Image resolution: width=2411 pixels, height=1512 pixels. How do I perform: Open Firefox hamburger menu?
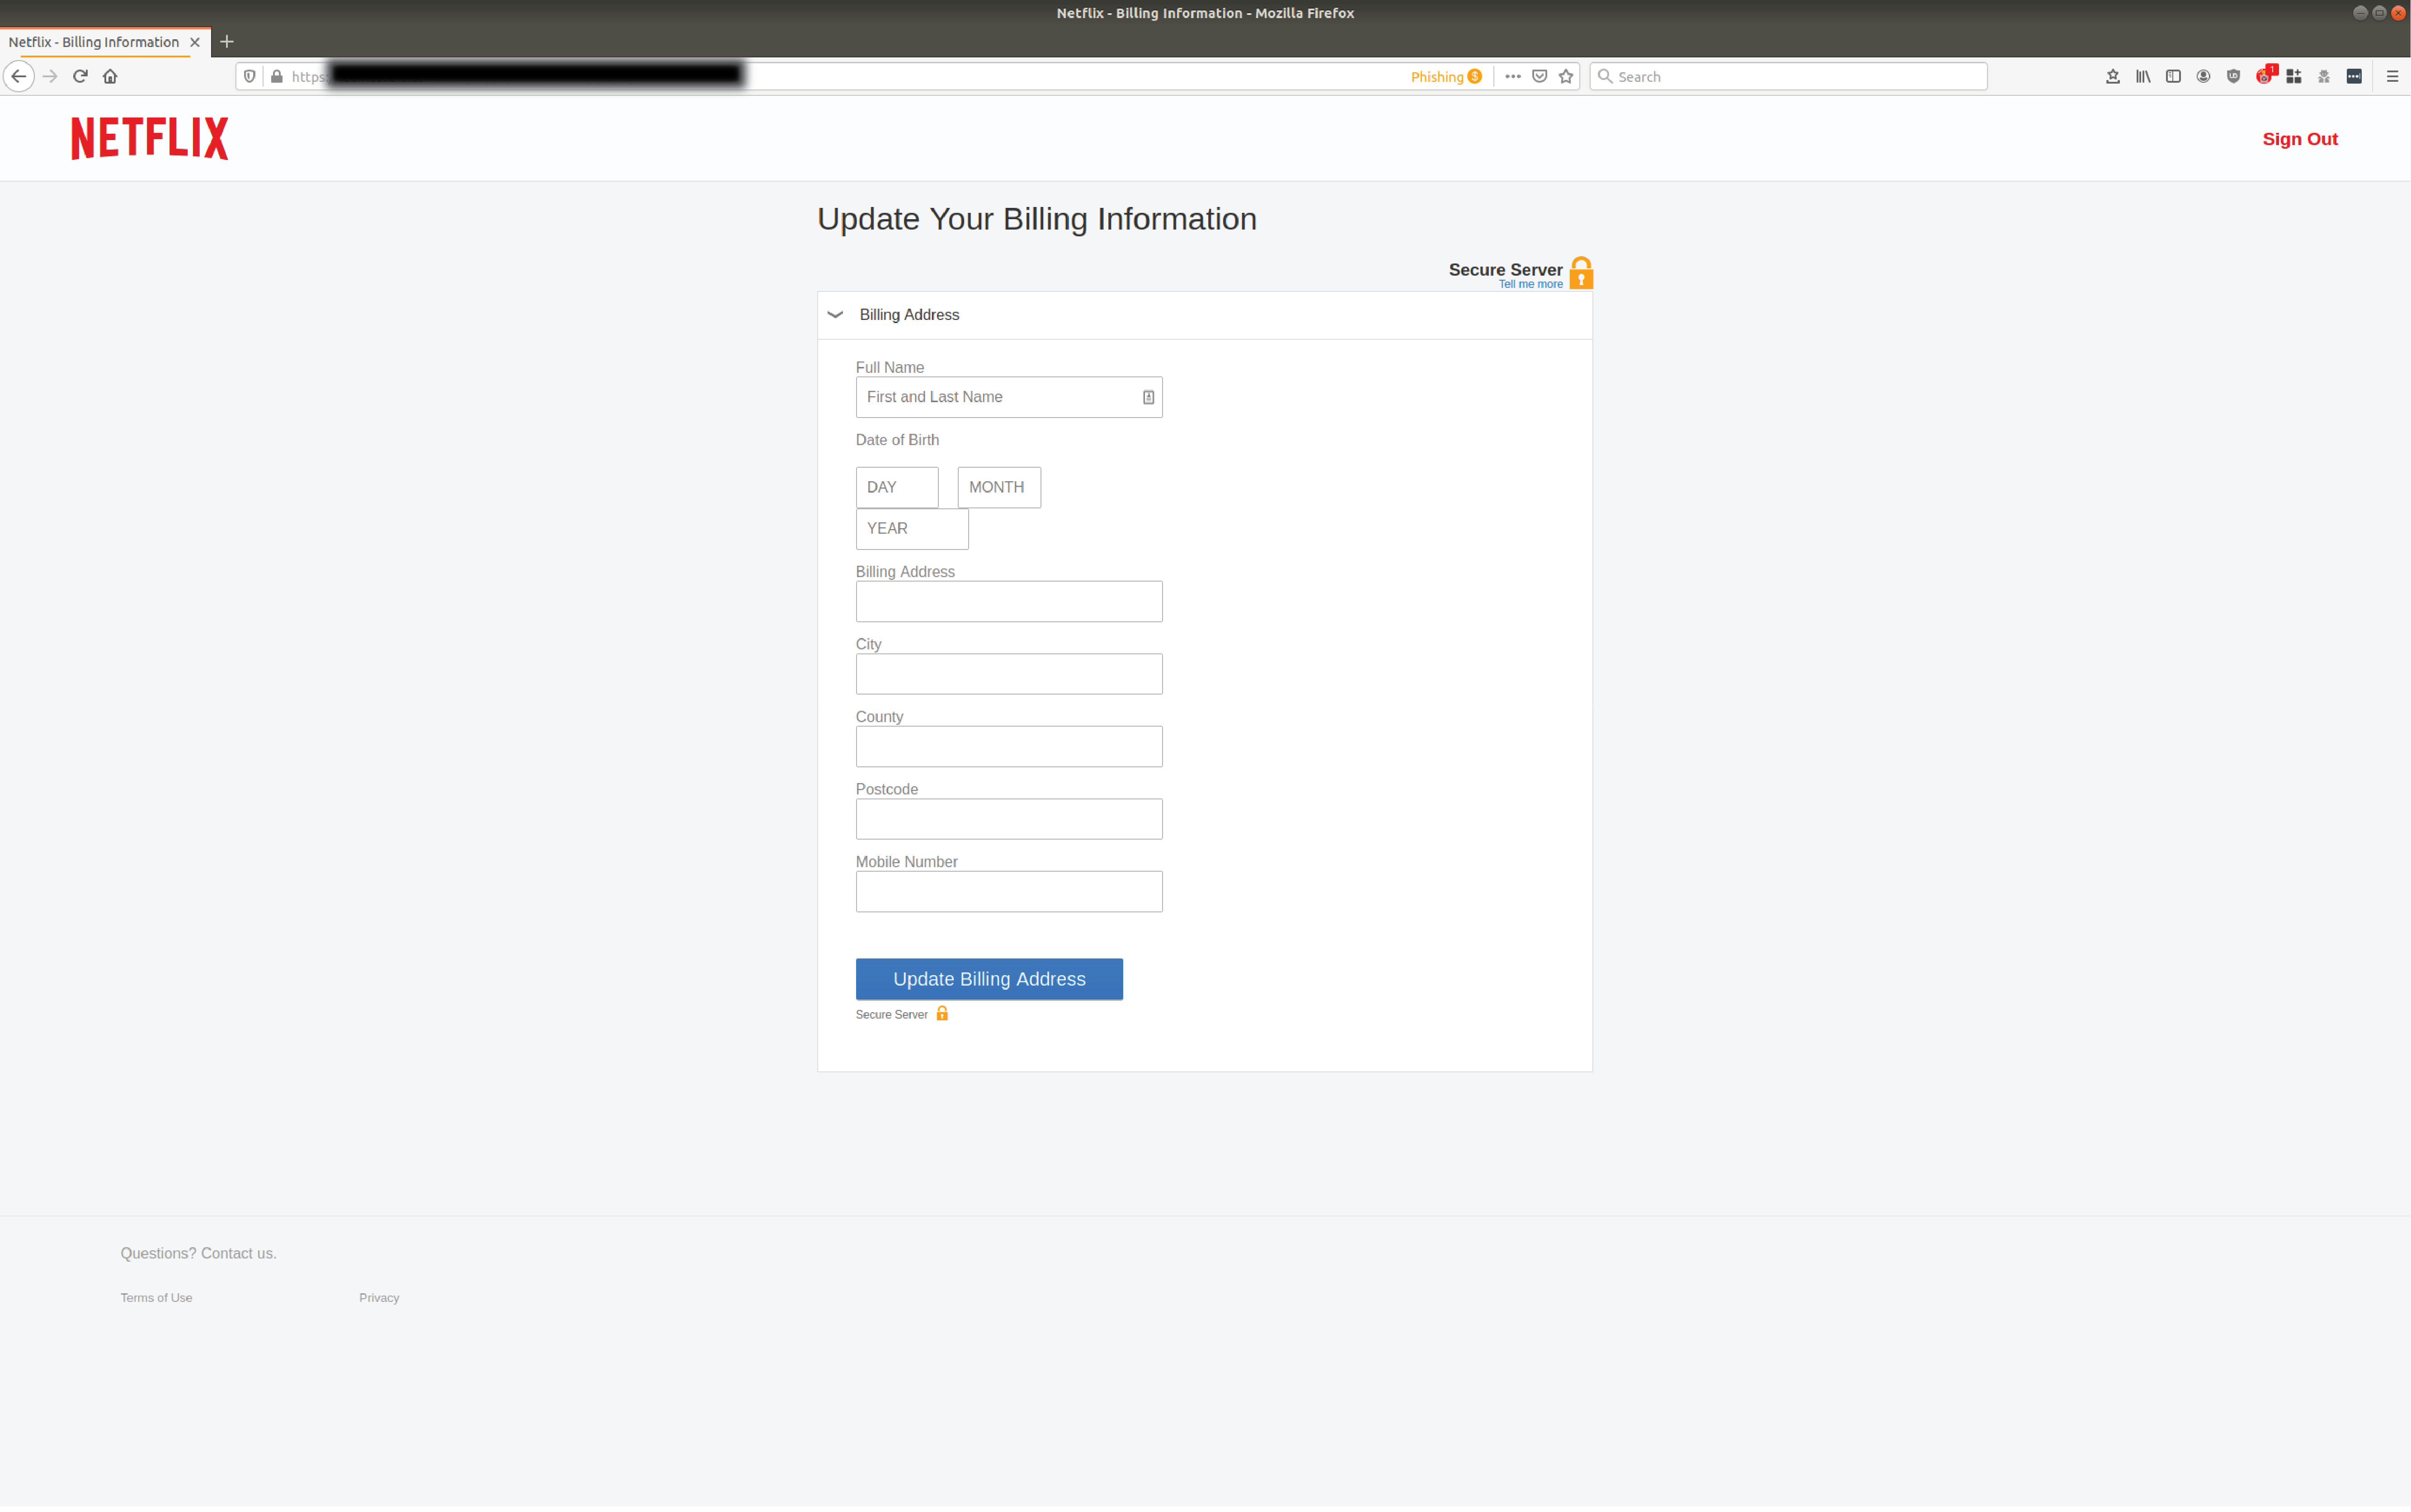click(2392, 76)
